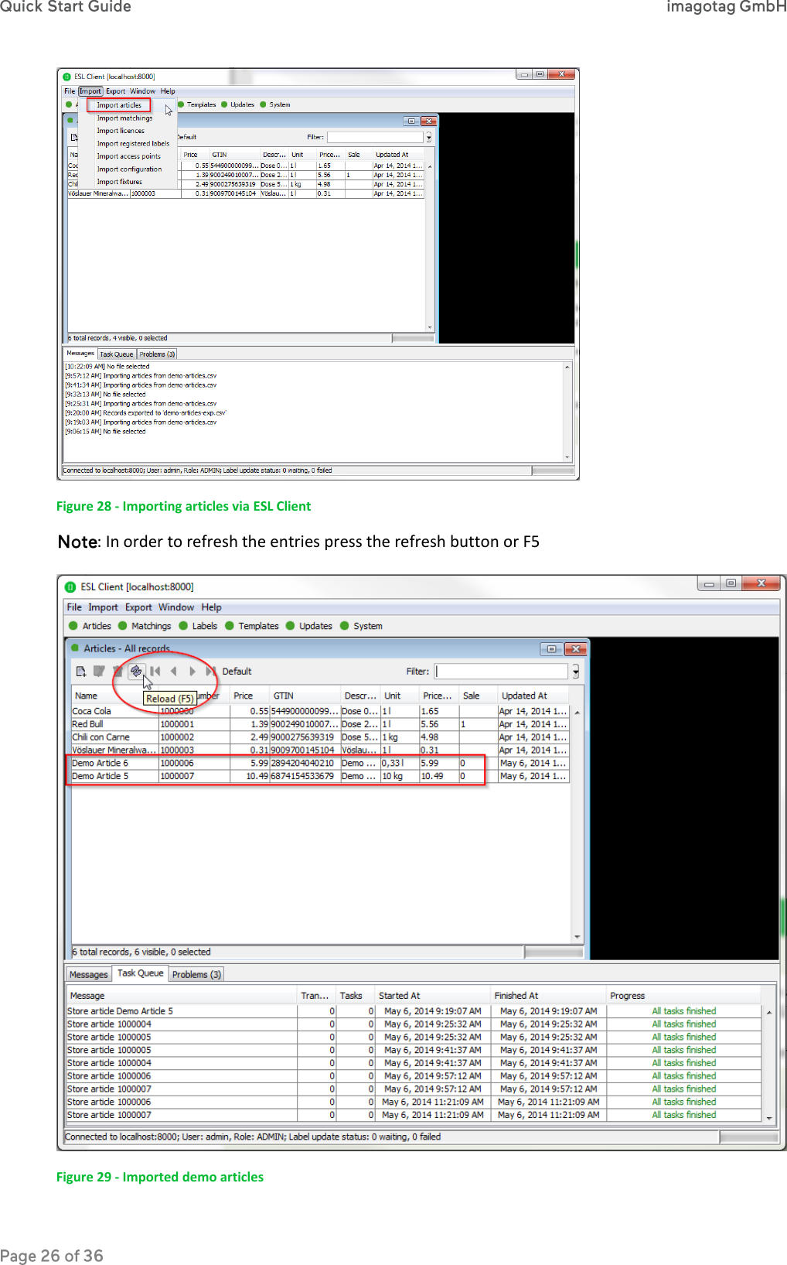The image size is (787, 1265).
Task: Select the Coca Cola row in lower table
Action: [320, 711]
